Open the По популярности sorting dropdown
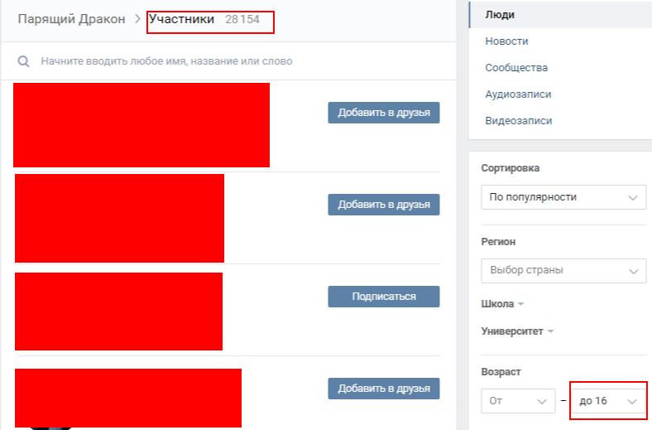The width and height of the screenshot is (652, 430). pyautogui.click(x=563, y=197)
